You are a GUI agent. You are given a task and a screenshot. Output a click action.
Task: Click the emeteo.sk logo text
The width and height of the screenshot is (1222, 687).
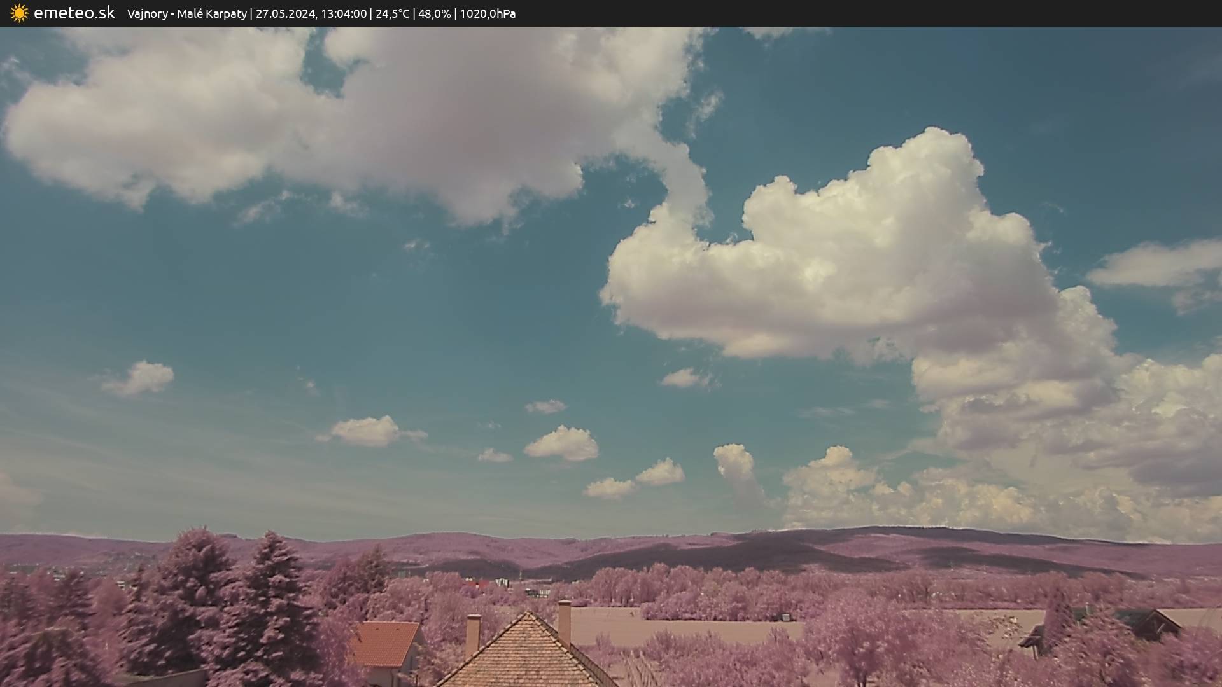[74, 13]
